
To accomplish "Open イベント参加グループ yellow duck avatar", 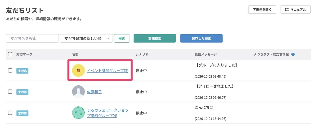I will pos(78,71).
